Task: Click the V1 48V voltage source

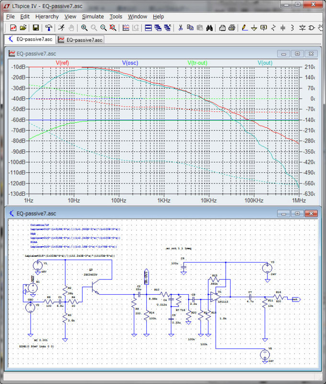Action: [38, 265]
